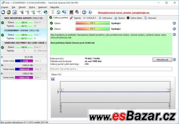Open the Zpráva menu
The height and width of the screenshot is (124, 179).
click(32, 7)
